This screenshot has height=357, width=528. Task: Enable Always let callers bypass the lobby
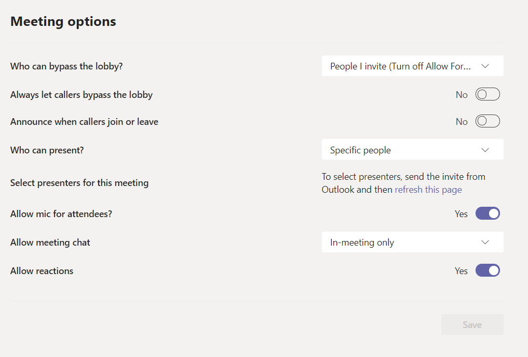click(x=488, y=94)
